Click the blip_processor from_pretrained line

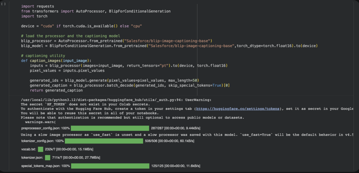pos(116,41)
